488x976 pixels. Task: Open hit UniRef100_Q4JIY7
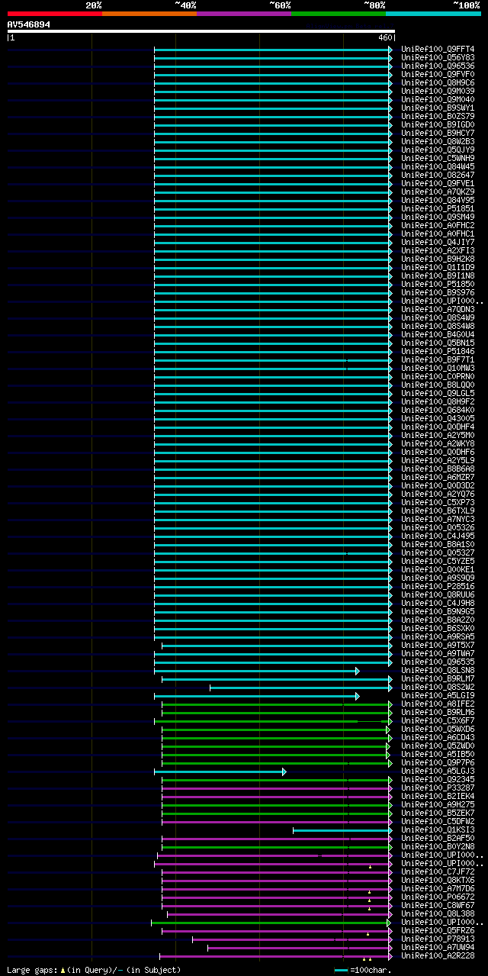[438, 242]
